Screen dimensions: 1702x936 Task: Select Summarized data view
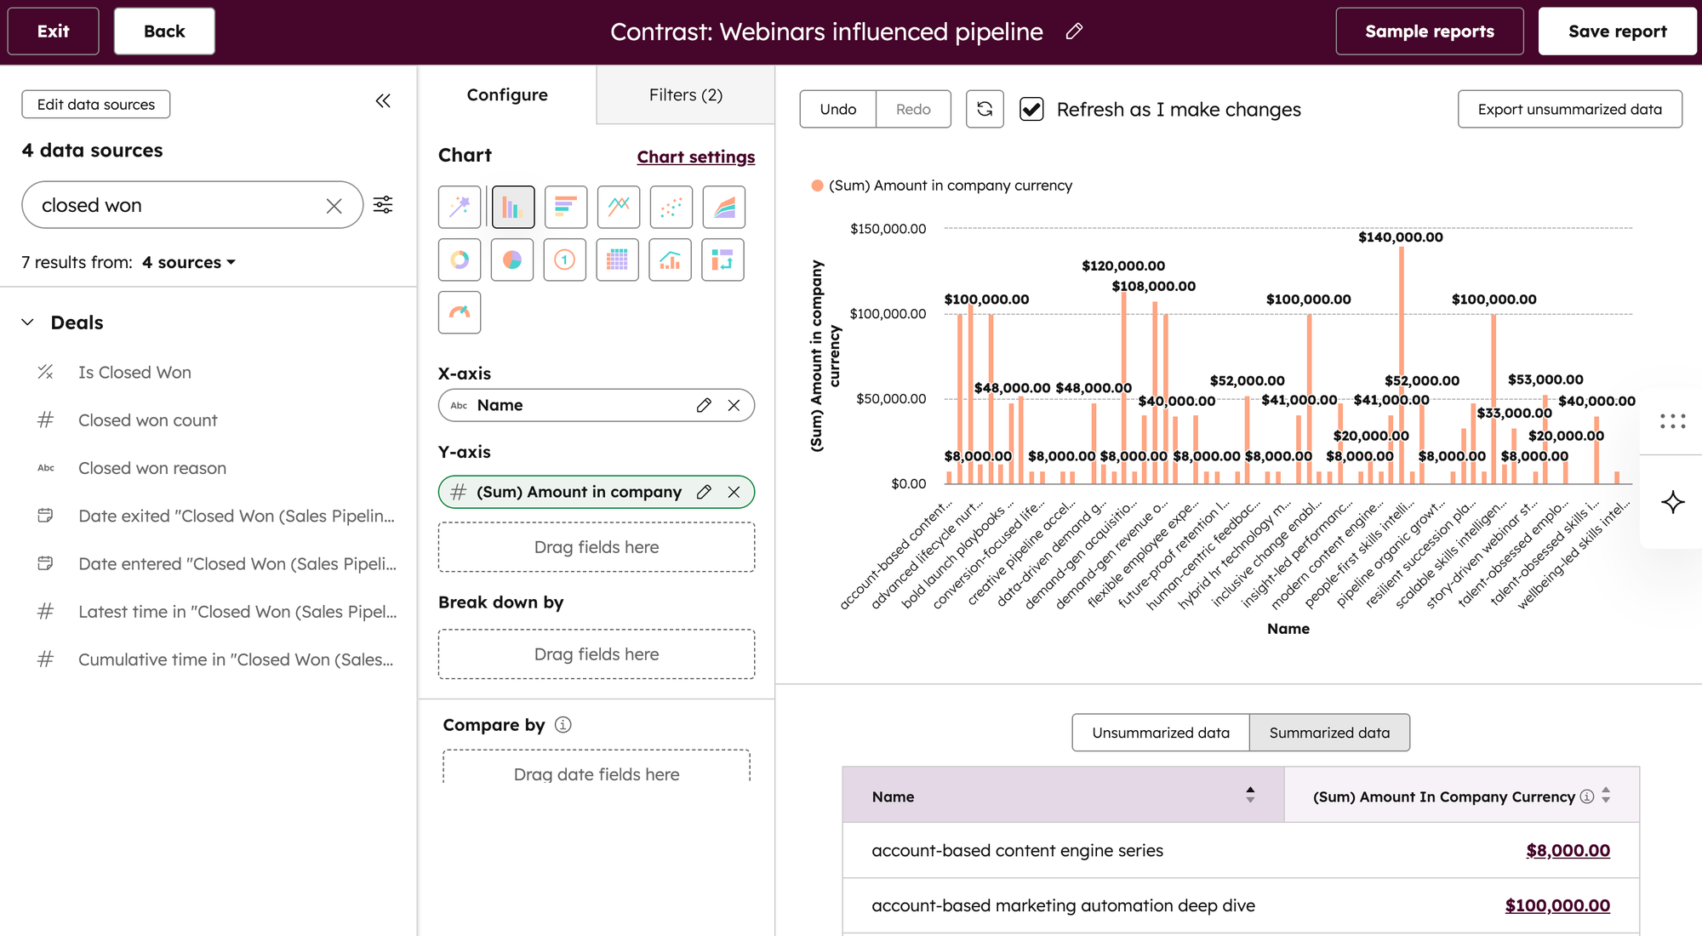[x=1328, y=733]
